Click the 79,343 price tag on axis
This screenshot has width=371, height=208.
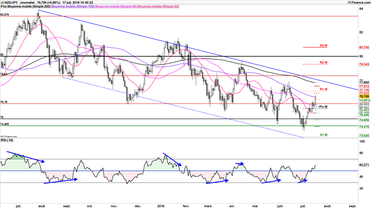[x=364, y=64]
